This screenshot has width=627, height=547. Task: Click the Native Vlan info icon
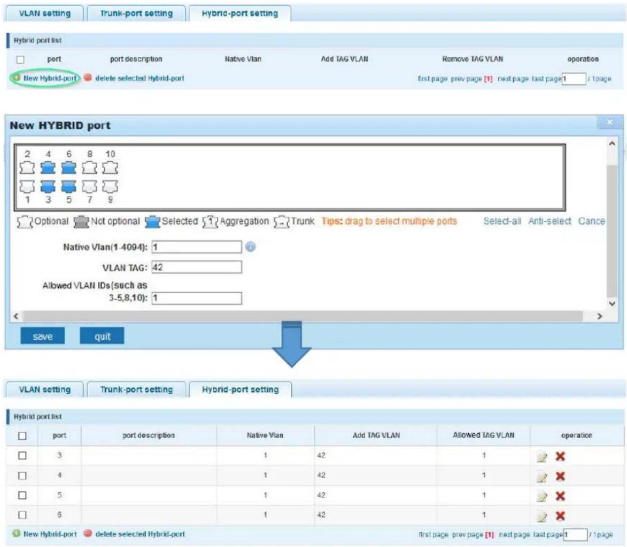tap(250, 247)
